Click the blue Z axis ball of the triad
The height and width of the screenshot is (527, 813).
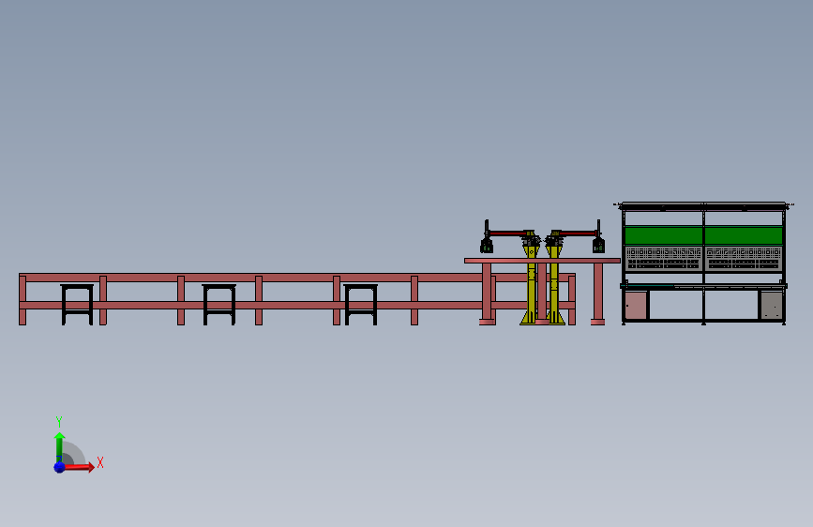coord(60,467)
